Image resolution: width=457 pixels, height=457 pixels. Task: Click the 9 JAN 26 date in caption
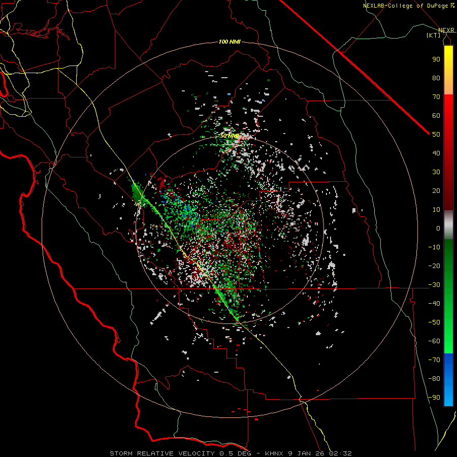click(307, 453)
